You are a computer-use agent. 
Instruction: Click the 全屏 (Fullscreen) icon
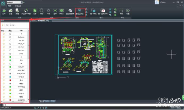click(55, 11)
